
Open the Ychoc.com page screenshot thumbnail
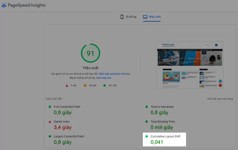point(190,65)
